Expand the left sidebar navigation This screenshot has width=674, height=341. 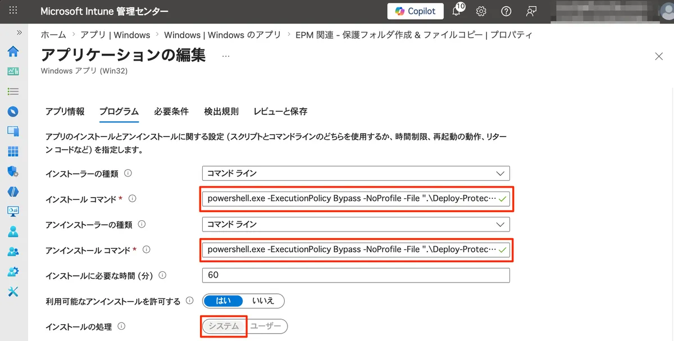tap(19, 33)
